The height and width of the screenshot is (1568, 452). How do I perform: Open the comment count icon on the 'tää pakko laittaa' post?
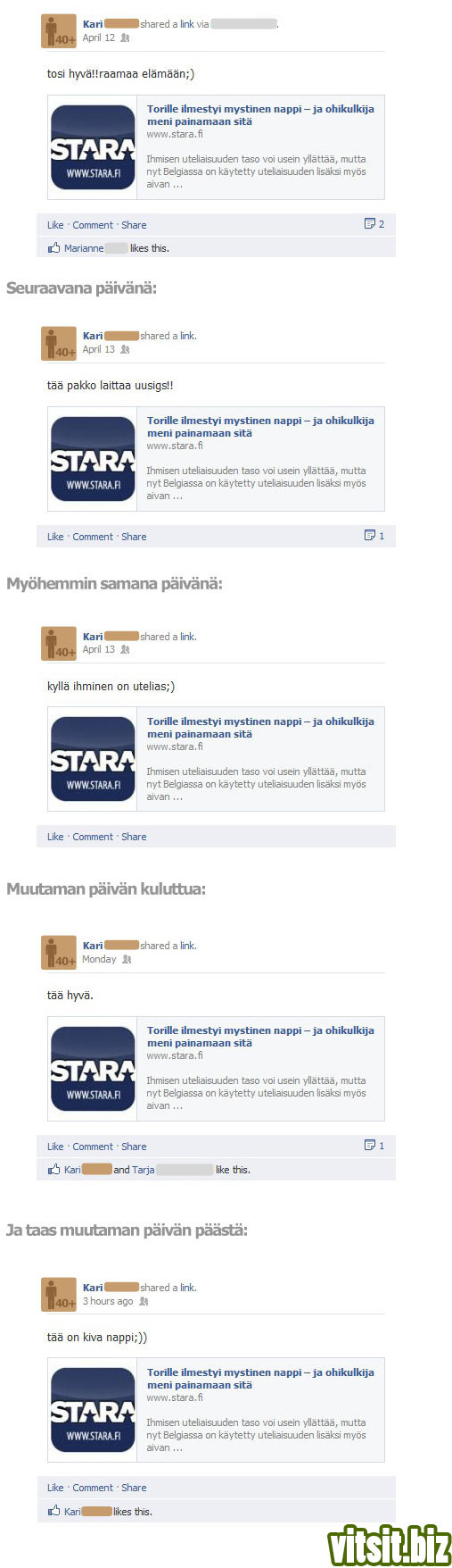click(x=370, y=536)
